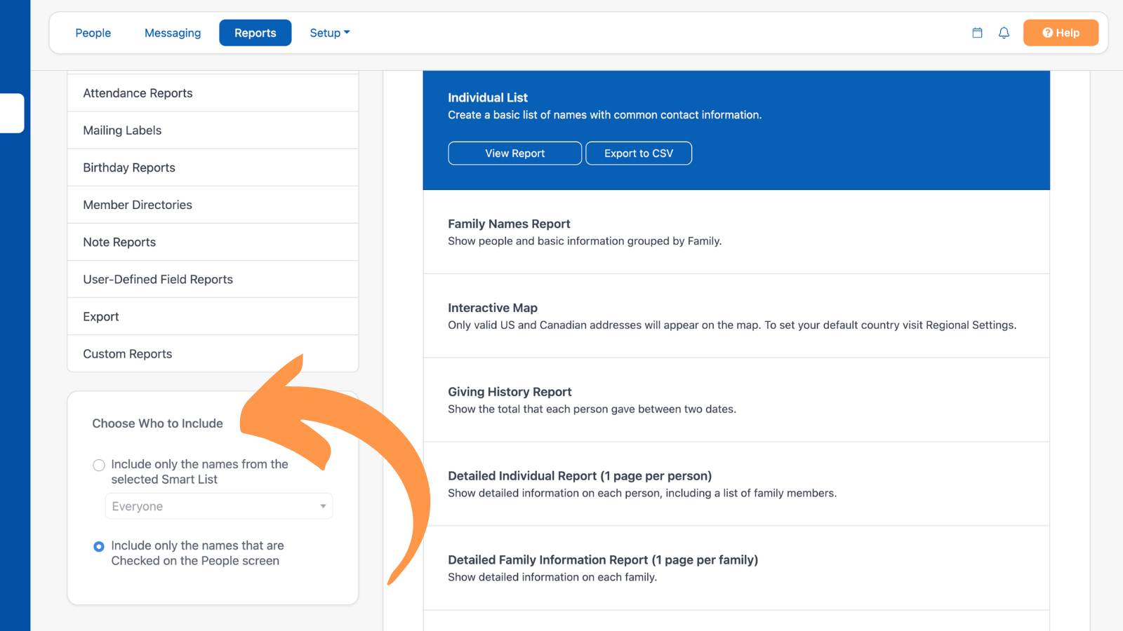Open Attendance Reports category
The image size is (1123, 631).
213,93
